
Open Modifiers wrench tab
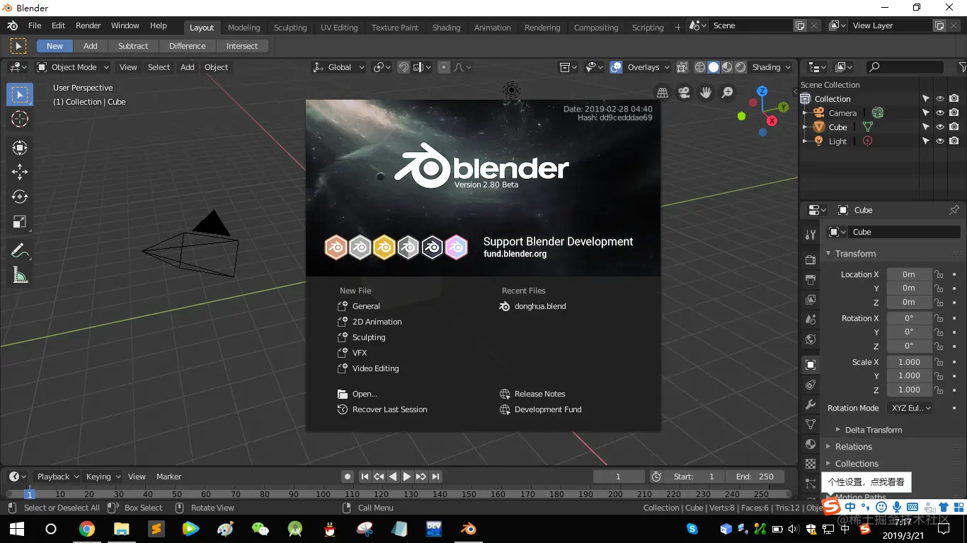tap(811, 405)
